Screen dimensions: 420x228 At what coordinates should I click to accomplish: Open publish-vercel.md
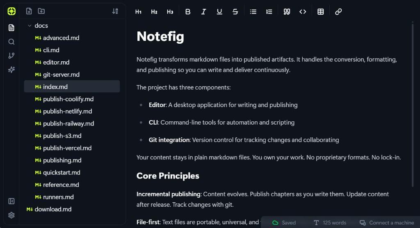tap(72, 148)
